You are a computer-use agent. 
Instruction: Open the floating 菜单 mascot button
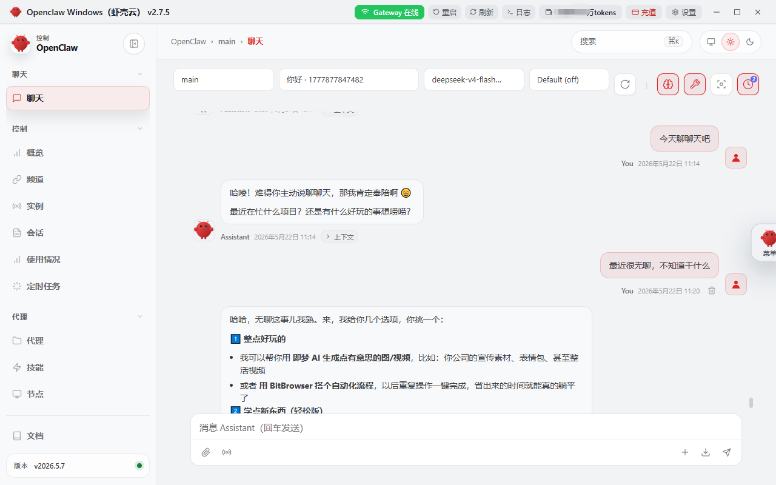765,242
